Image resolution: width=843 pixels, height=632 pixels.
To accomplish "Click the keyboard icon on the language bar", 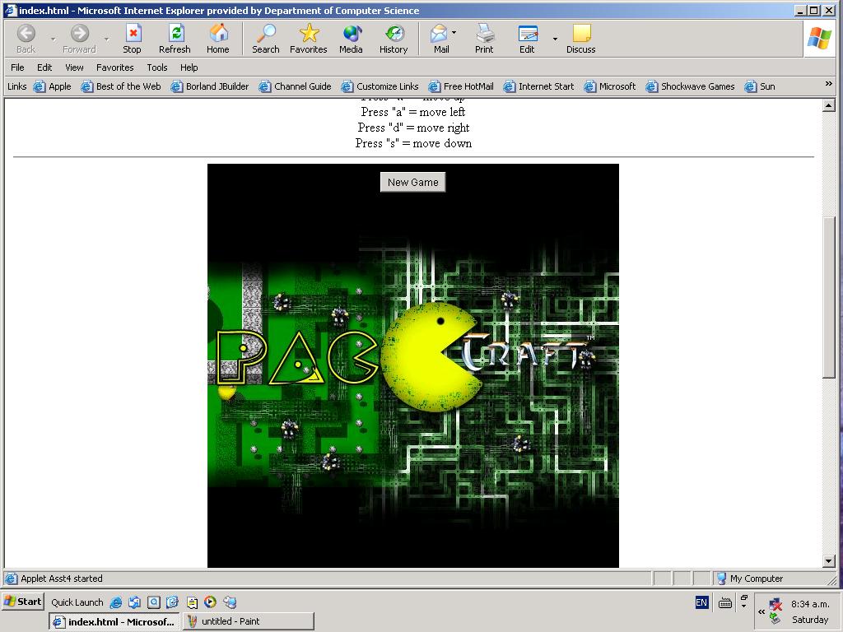I will [x=724, y=603].
